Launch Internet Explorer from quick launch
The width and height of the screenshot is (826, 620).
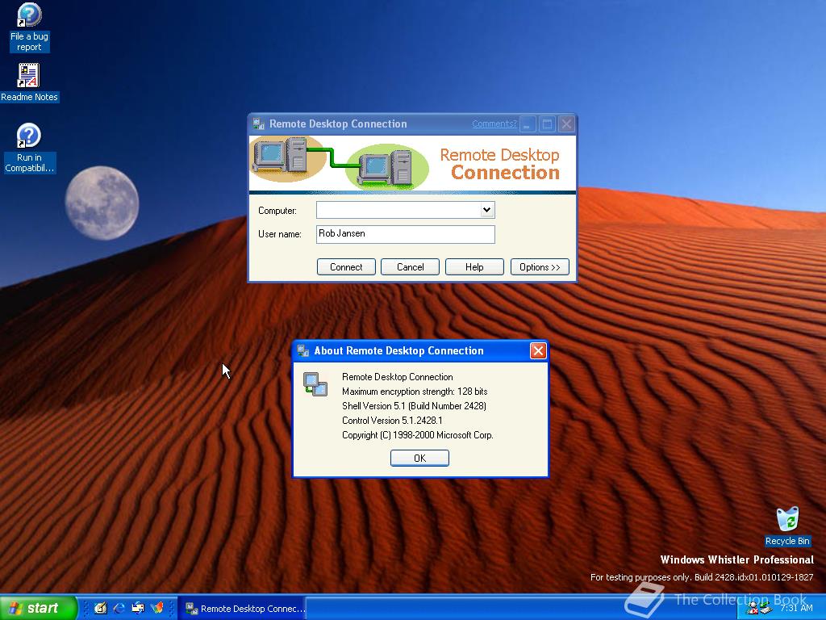(119, 608)
